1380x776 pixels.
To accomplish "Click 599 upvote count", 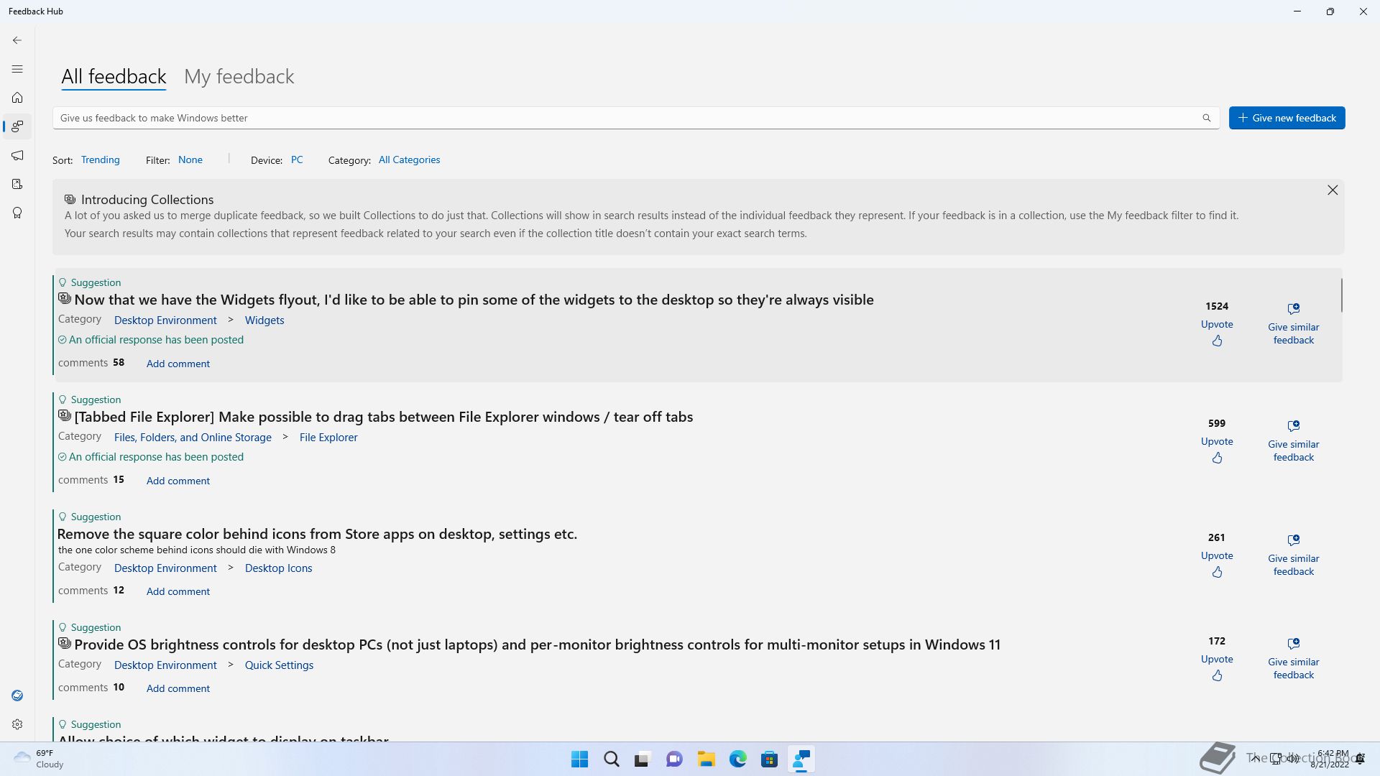I will point(1217,423).
